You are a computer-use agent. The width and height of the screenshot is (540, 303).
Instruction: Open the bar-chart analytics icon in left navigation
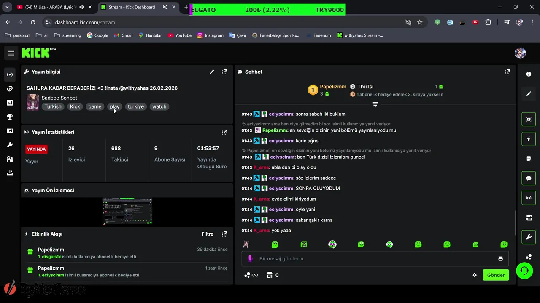point(10,103)
